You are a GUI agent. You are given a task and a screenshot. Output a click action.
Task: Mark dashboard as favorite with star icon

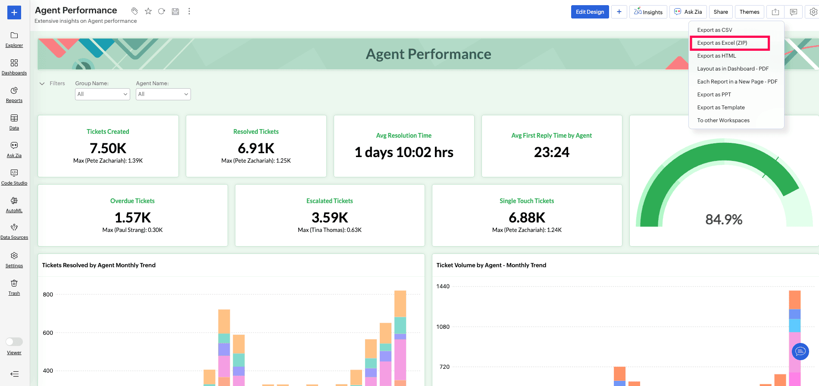point(148,11)
